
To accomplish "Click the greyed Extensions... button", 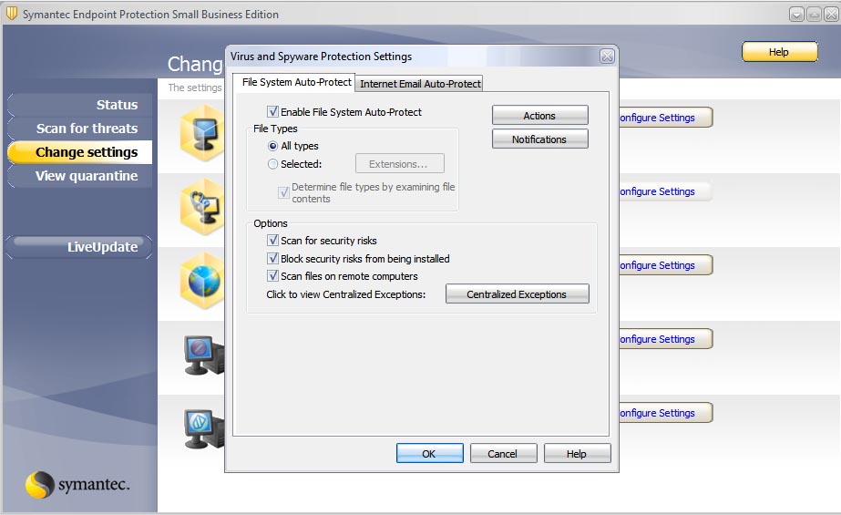I will tap(399, 164).
